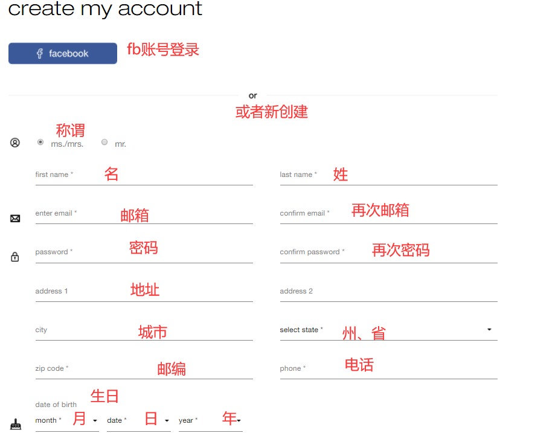
Task: Click the envelope email icon
Action: (15, 219)
